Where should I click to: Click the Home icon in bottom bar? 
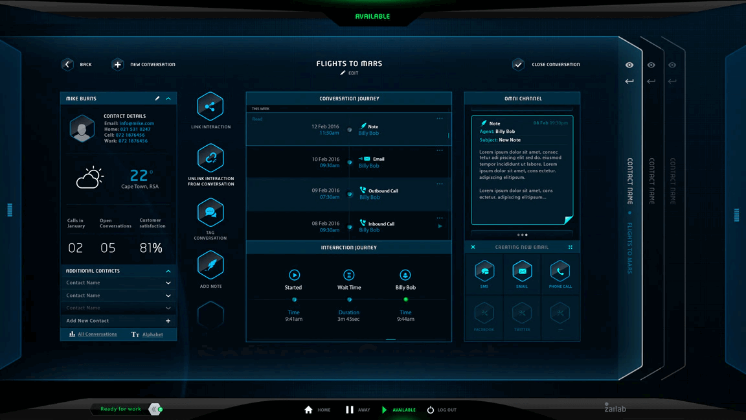coord(310,409)
